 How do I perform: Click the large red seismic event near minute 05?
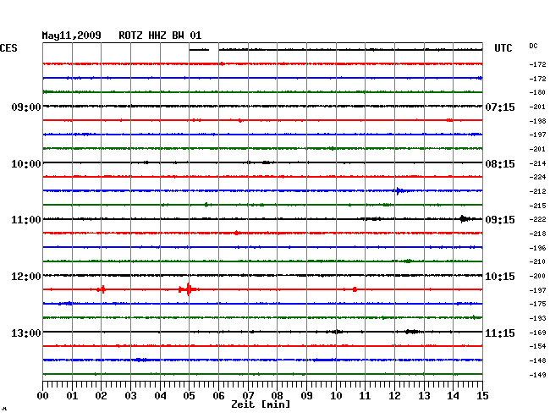click(189, 289)
